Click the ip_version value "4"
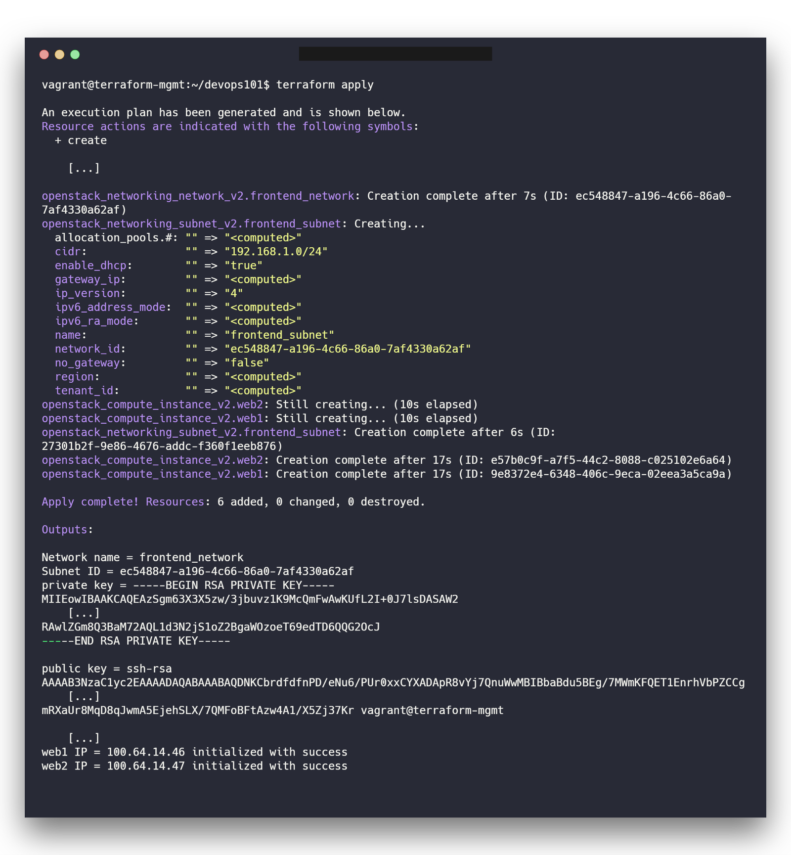Screen dimensions: 791x855 click(x=233, y=293)
